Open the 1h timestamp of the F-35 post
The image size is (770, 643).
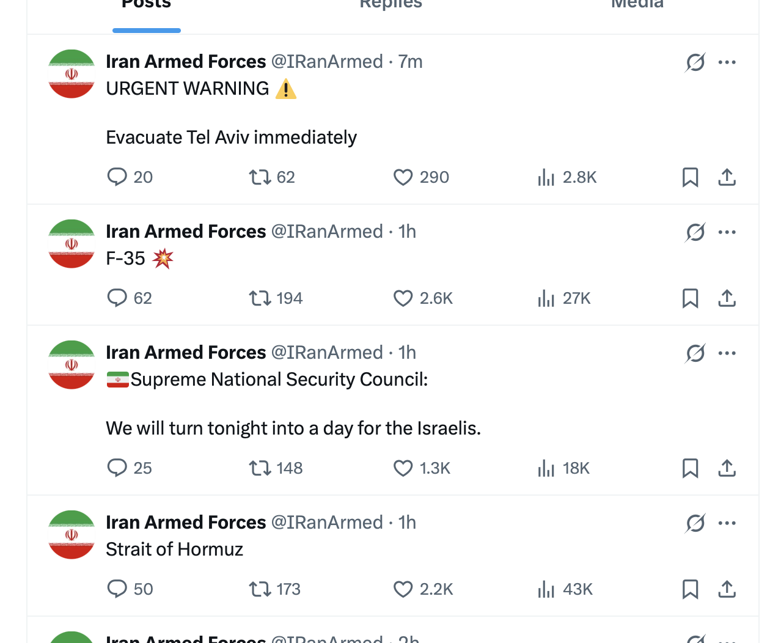[x=407, y=232]
